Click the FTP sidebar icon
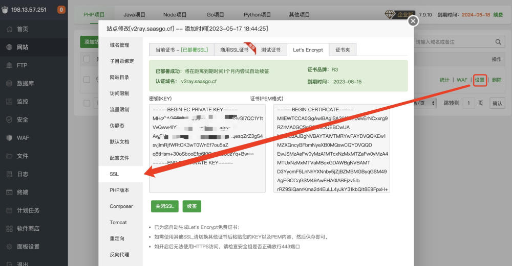Viewport: 512px width, 266px height. pyautogui.click(x=9, y=65)
